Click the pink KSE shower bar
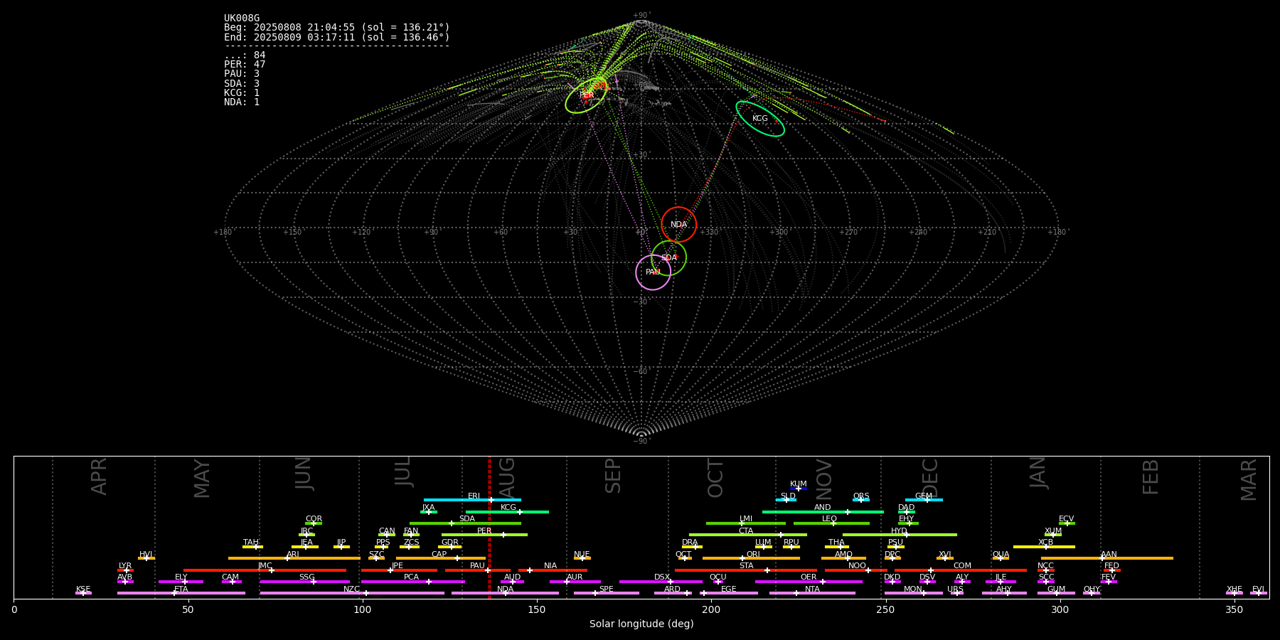Viewport: 1280px width, 640px height. pos(83,593)
